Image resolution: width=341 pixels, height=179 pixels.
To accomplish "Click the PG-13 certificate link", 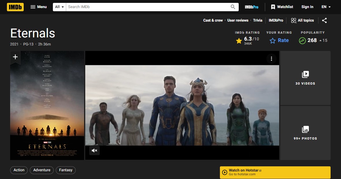I will tap(28, 44).
